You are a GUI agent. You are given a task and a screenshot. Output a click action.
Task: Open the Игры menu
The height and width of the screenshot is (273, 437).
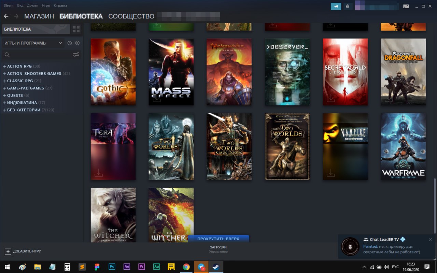click(x=46, y=5)
